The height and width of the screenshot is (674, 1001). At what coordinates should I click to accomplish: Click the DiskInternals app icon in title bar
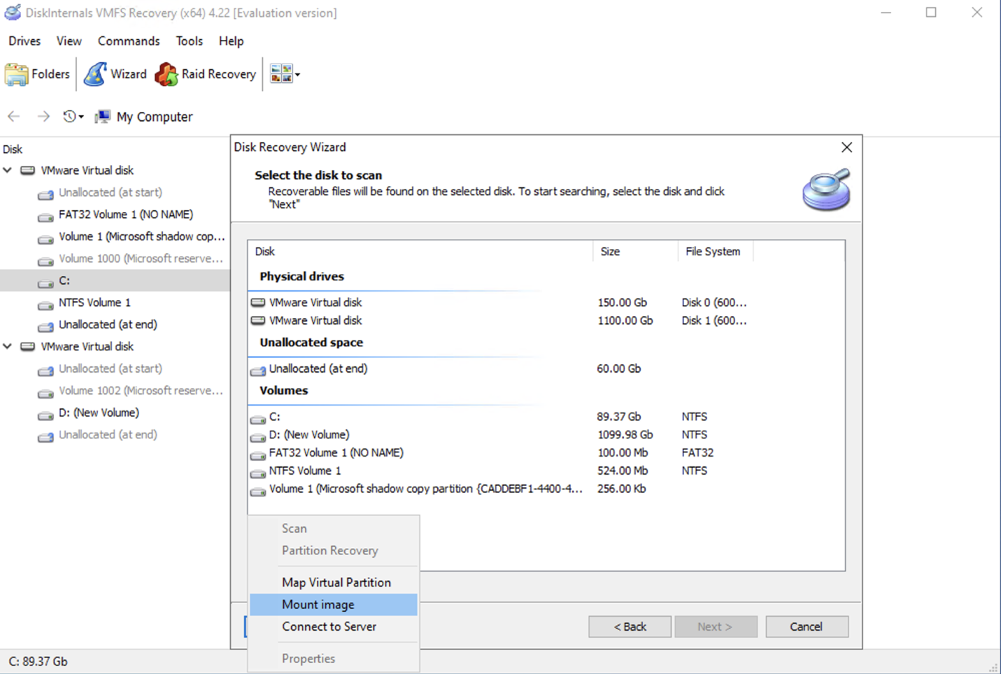tap(13, 12)
